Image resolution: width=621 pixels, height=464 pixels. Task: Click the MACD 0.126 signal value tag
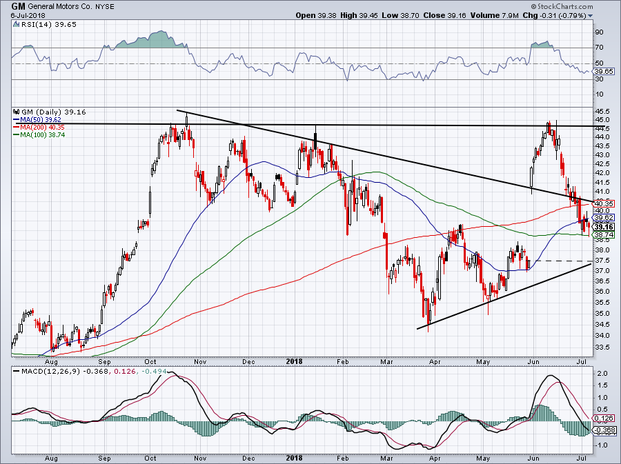pyautogui.click(x=604, y=418)
